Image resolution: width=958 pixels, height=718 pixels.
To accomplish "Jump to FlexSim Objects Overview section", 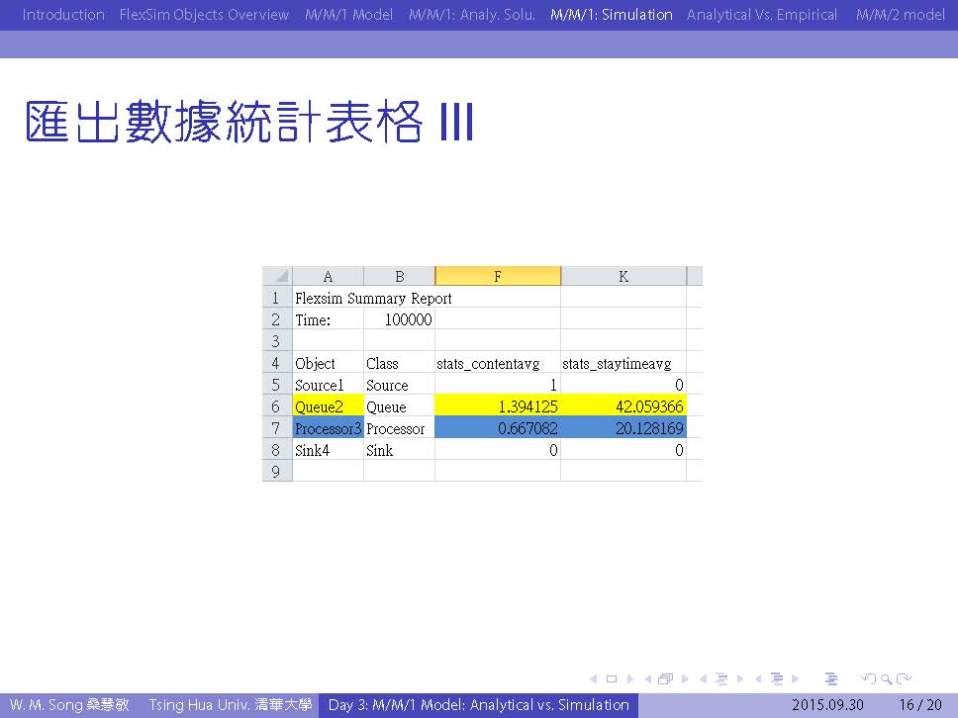I will tap(204, 15).
